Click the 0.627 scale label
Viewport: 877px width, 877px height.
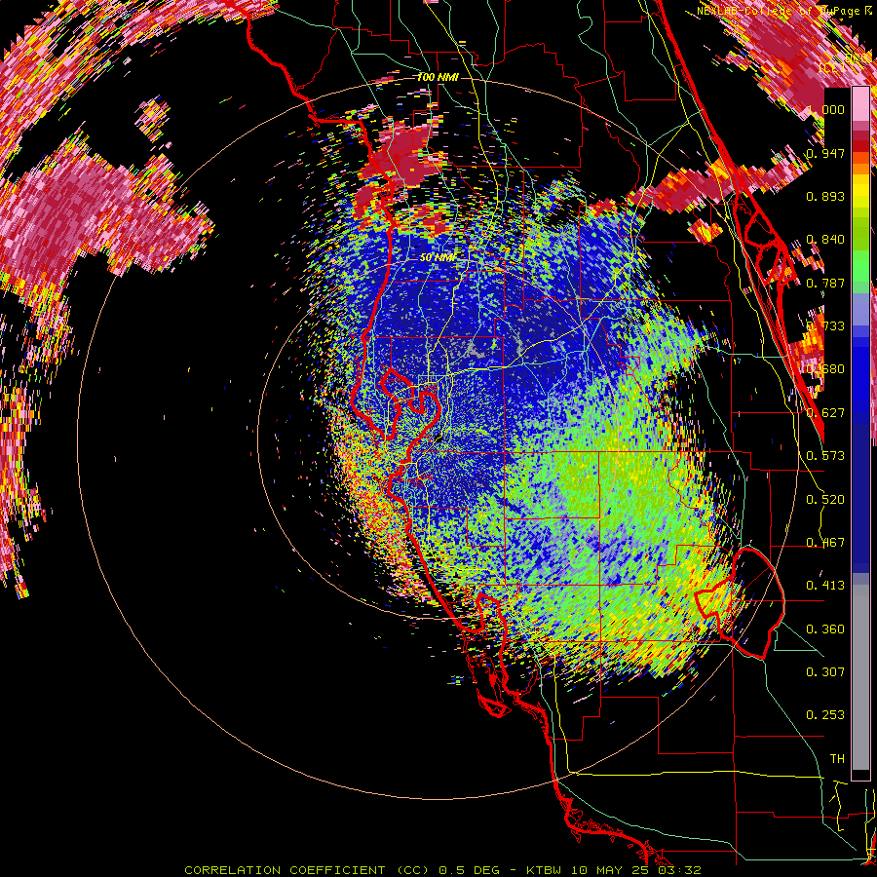(825, 413)
